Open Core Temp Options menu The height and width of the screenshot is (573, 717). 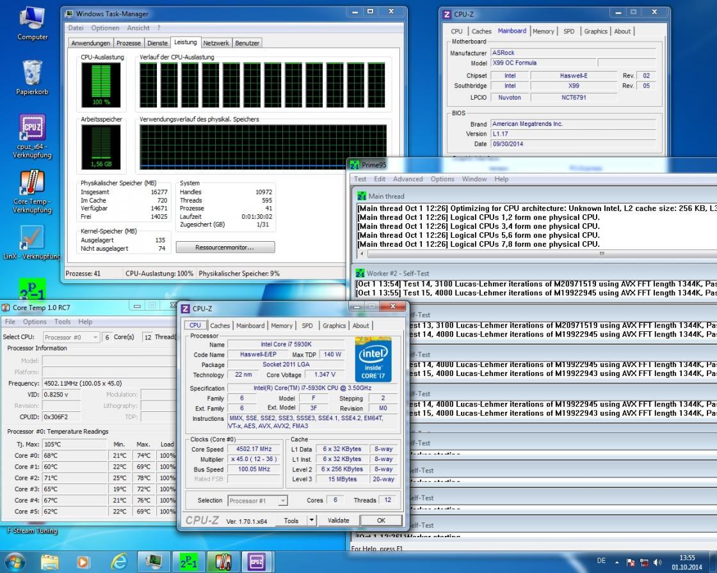click(35, 322)
